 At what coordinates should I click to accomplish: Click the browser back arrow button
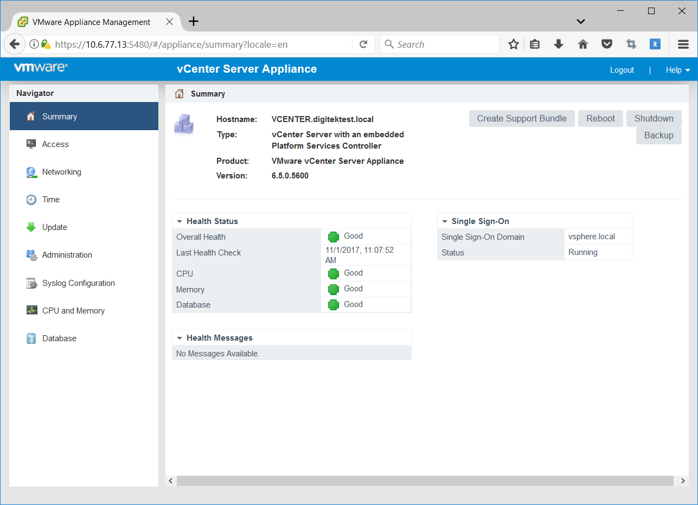tap(15, 44)
